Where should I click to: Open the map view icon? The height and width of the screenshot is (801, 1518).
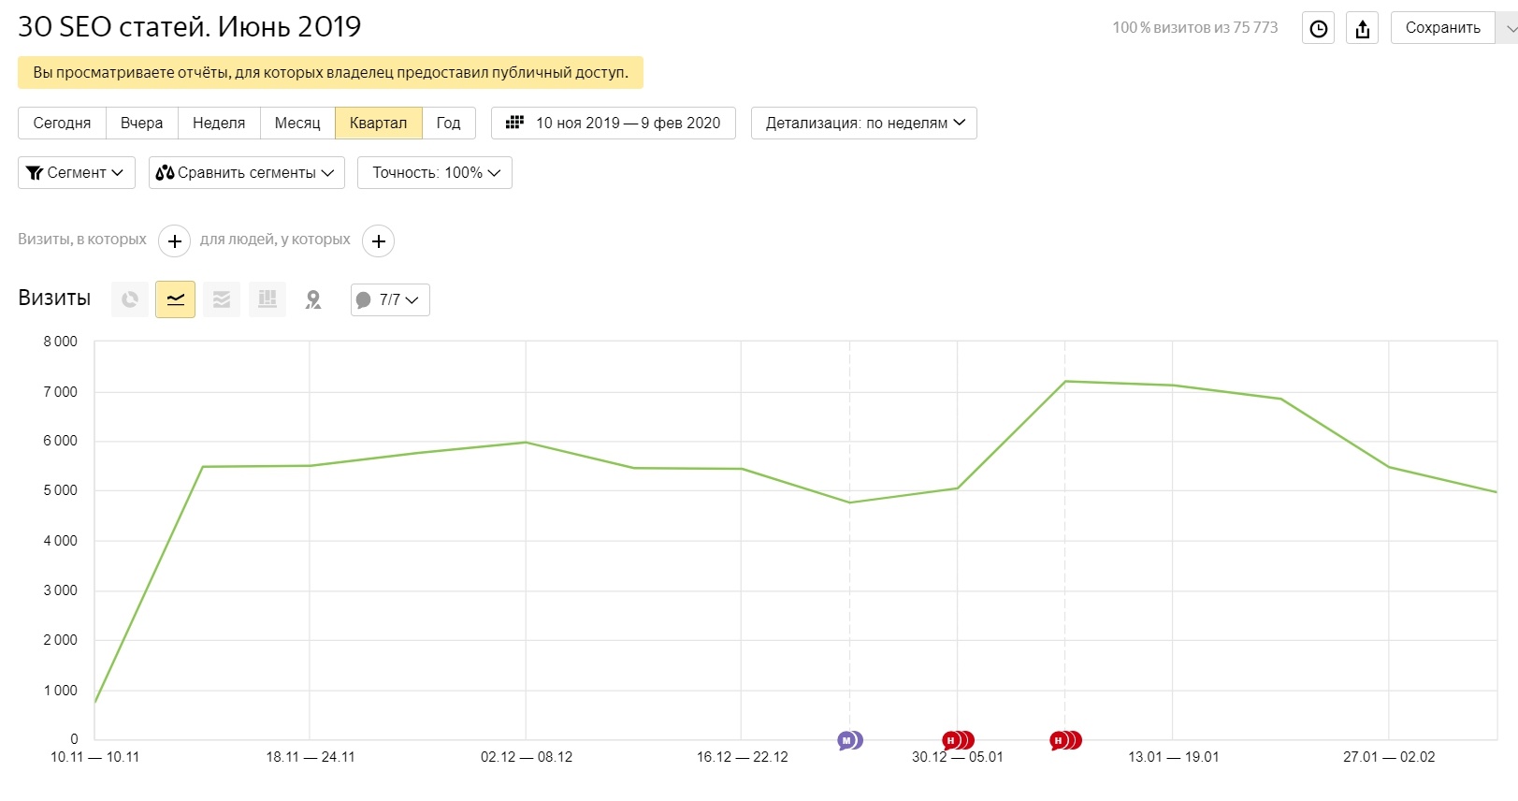point(313,299)
